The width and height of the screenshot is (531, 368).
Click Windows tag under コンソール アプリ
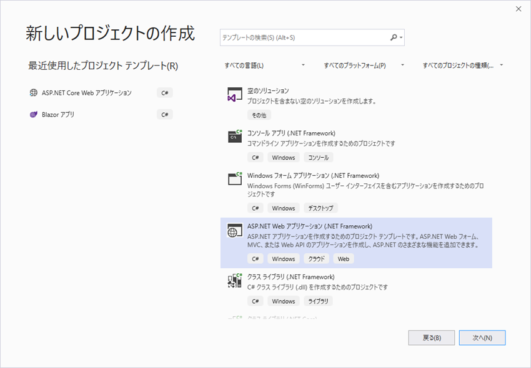(284, 157)
